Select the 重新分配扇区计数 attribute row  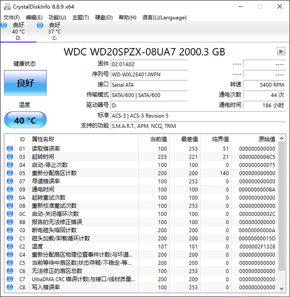[x=141, y=173]
